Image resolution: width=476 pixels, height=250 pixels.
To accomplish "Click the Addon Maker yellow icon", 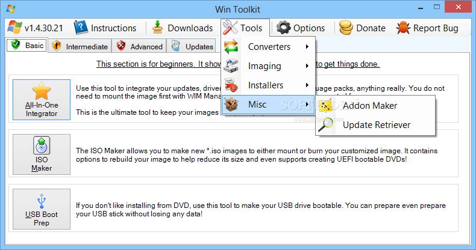I will tap(325, 106).
